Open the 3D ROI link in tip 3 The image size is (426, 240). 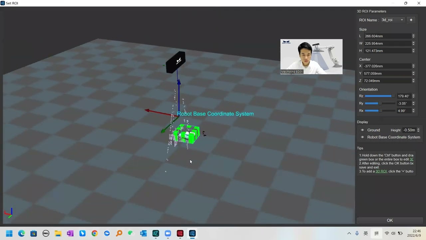tap(381, 171)
